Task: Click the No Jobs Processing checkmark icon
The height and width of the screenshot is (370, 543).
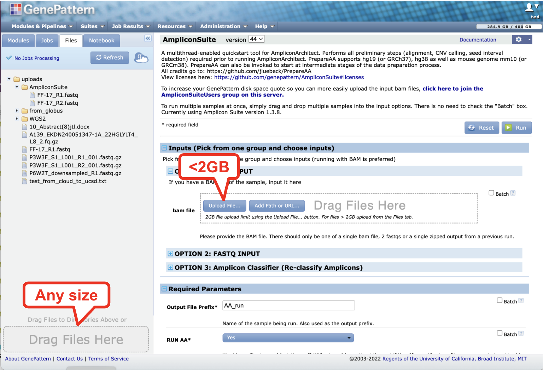Action: [9, 58]
